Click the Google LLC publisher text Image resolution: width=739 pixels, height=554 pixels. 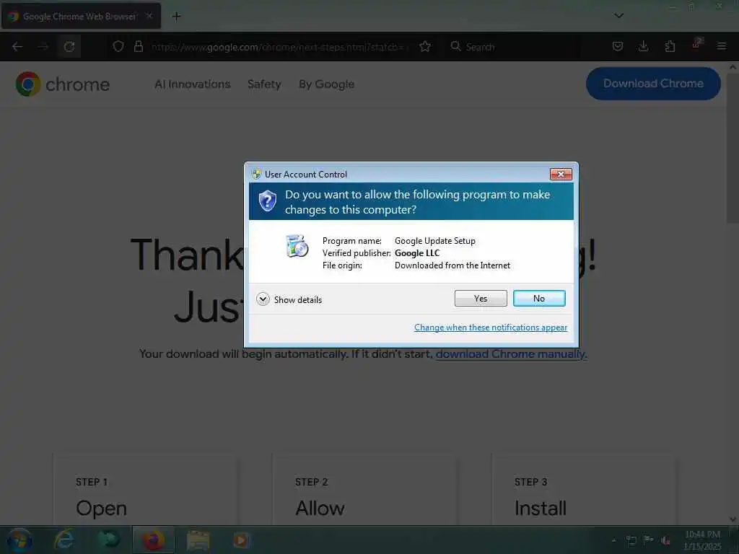click(x=417, y=253)
